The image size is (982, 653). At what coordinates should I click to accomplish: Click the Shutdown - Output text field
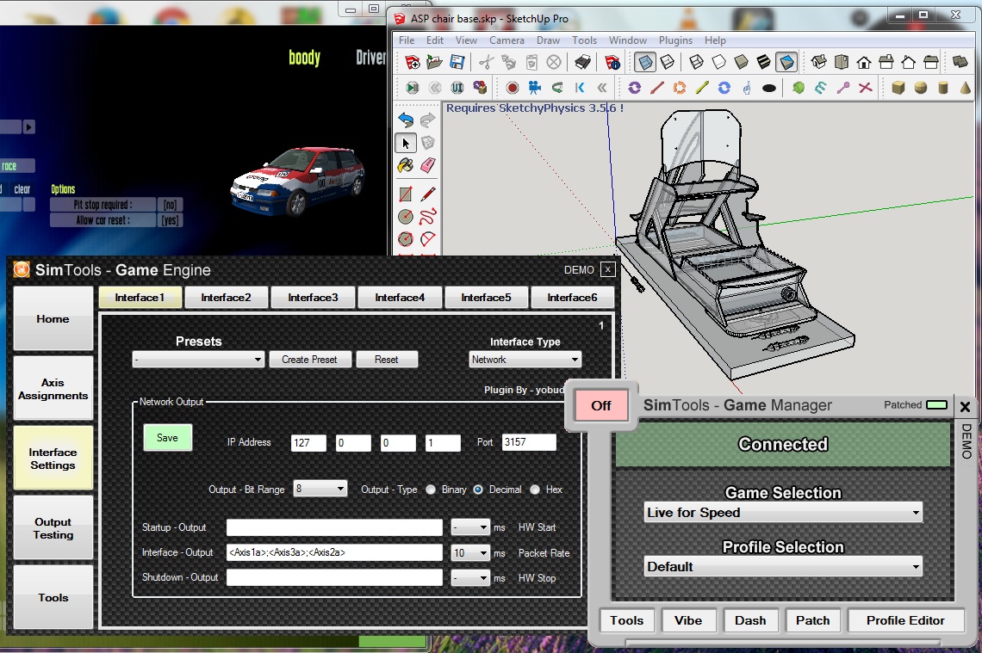[x=334, y=577]
